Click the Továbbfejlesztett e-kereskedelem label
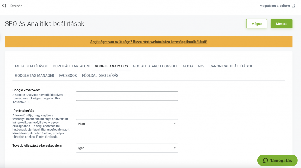 pos(37,146)
